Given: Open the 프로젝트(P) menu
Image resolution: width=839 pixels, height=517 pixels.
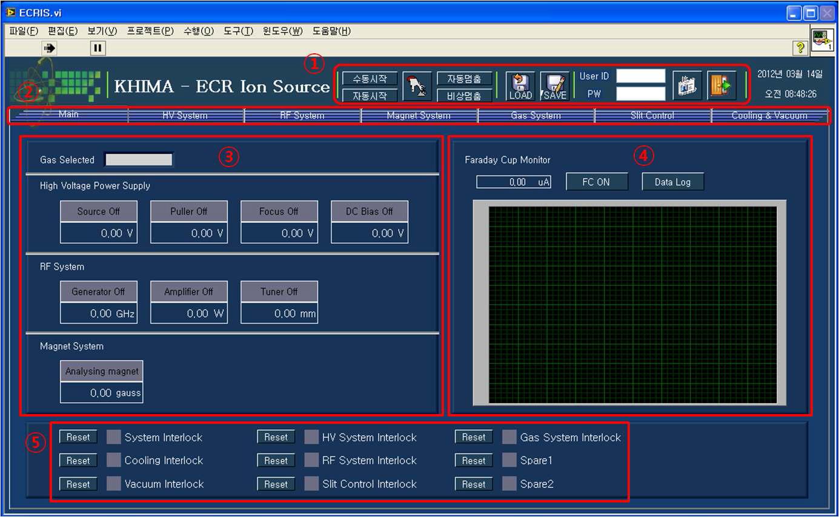Looking at the screenshot, I should (150, 31).
